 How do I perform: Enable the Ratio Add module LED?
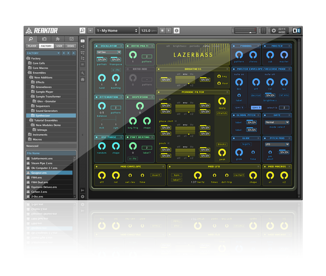128,68
